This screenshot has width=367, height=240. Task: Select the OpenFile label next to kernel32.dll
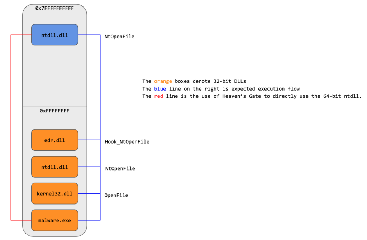click(116, 195)
